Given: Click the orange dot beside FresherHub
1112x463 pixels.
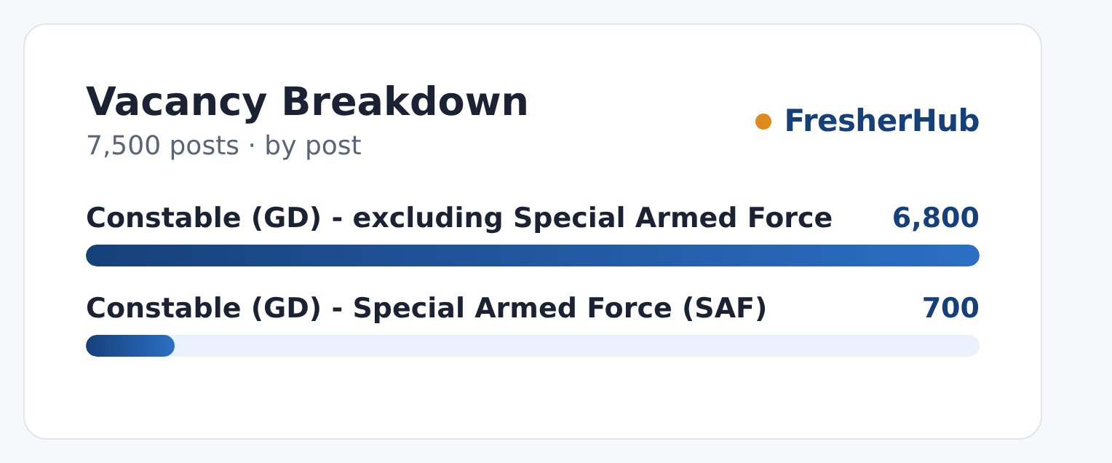Looking at the screenshot, I should coord(763,122).
